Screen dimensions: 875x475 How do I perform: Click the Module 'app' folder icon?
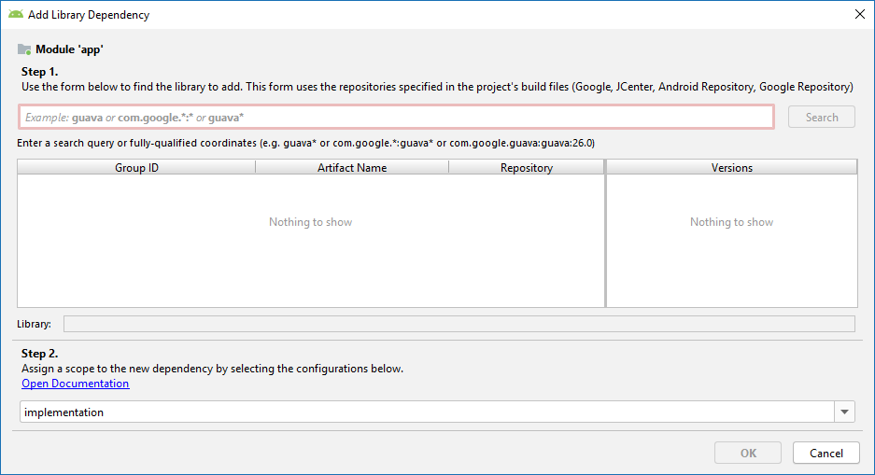point(24,49)
